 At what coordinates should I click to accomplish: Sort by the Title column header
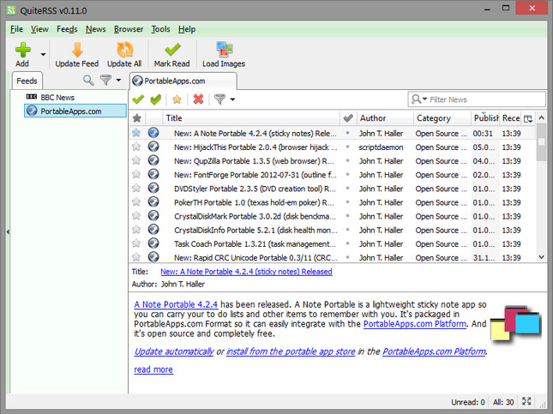[251, 118]
